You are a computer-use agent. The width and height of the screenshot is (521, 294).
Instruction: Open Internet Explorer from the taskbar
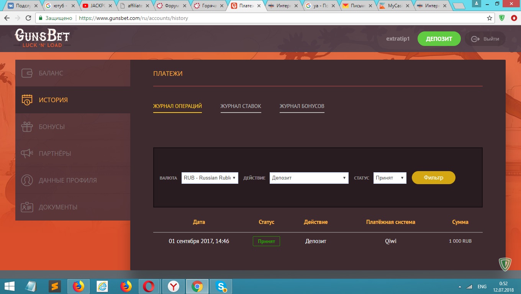click(102, 286)
